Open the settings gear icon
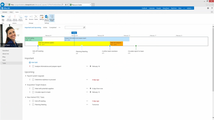Image resolution: width=214 pixels, height=120 pixels. click(x=208, y=8)
